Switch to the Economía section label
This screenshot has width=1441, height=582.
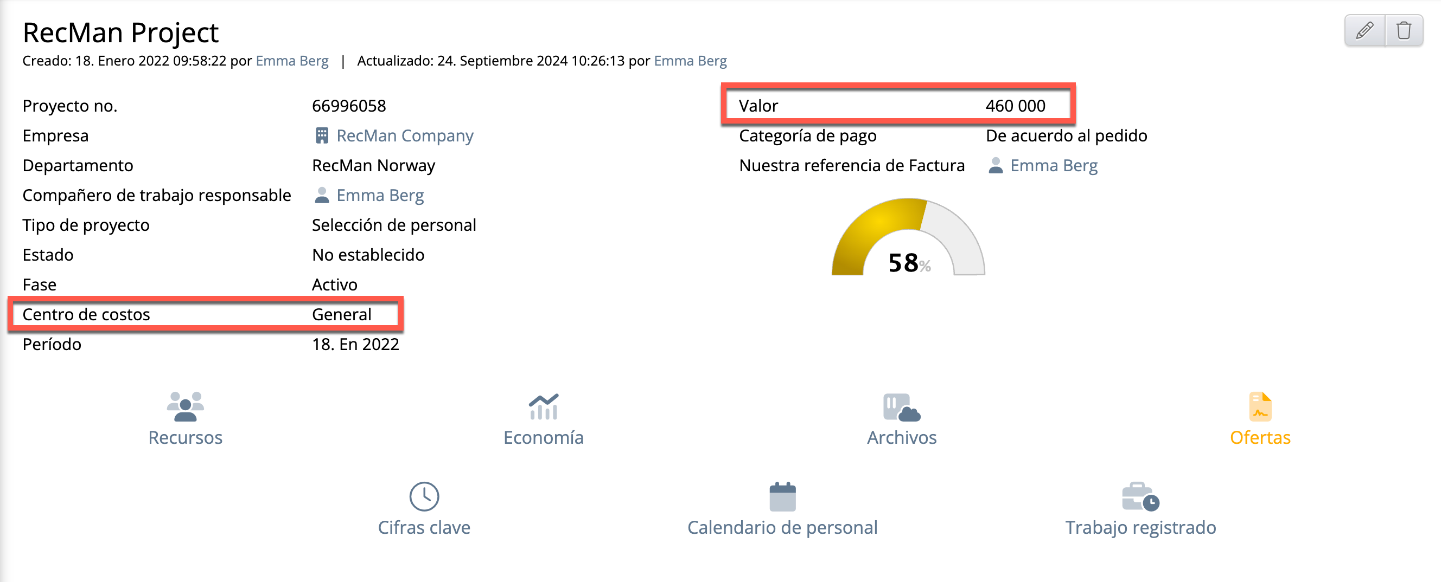click(x=544, y=437)
